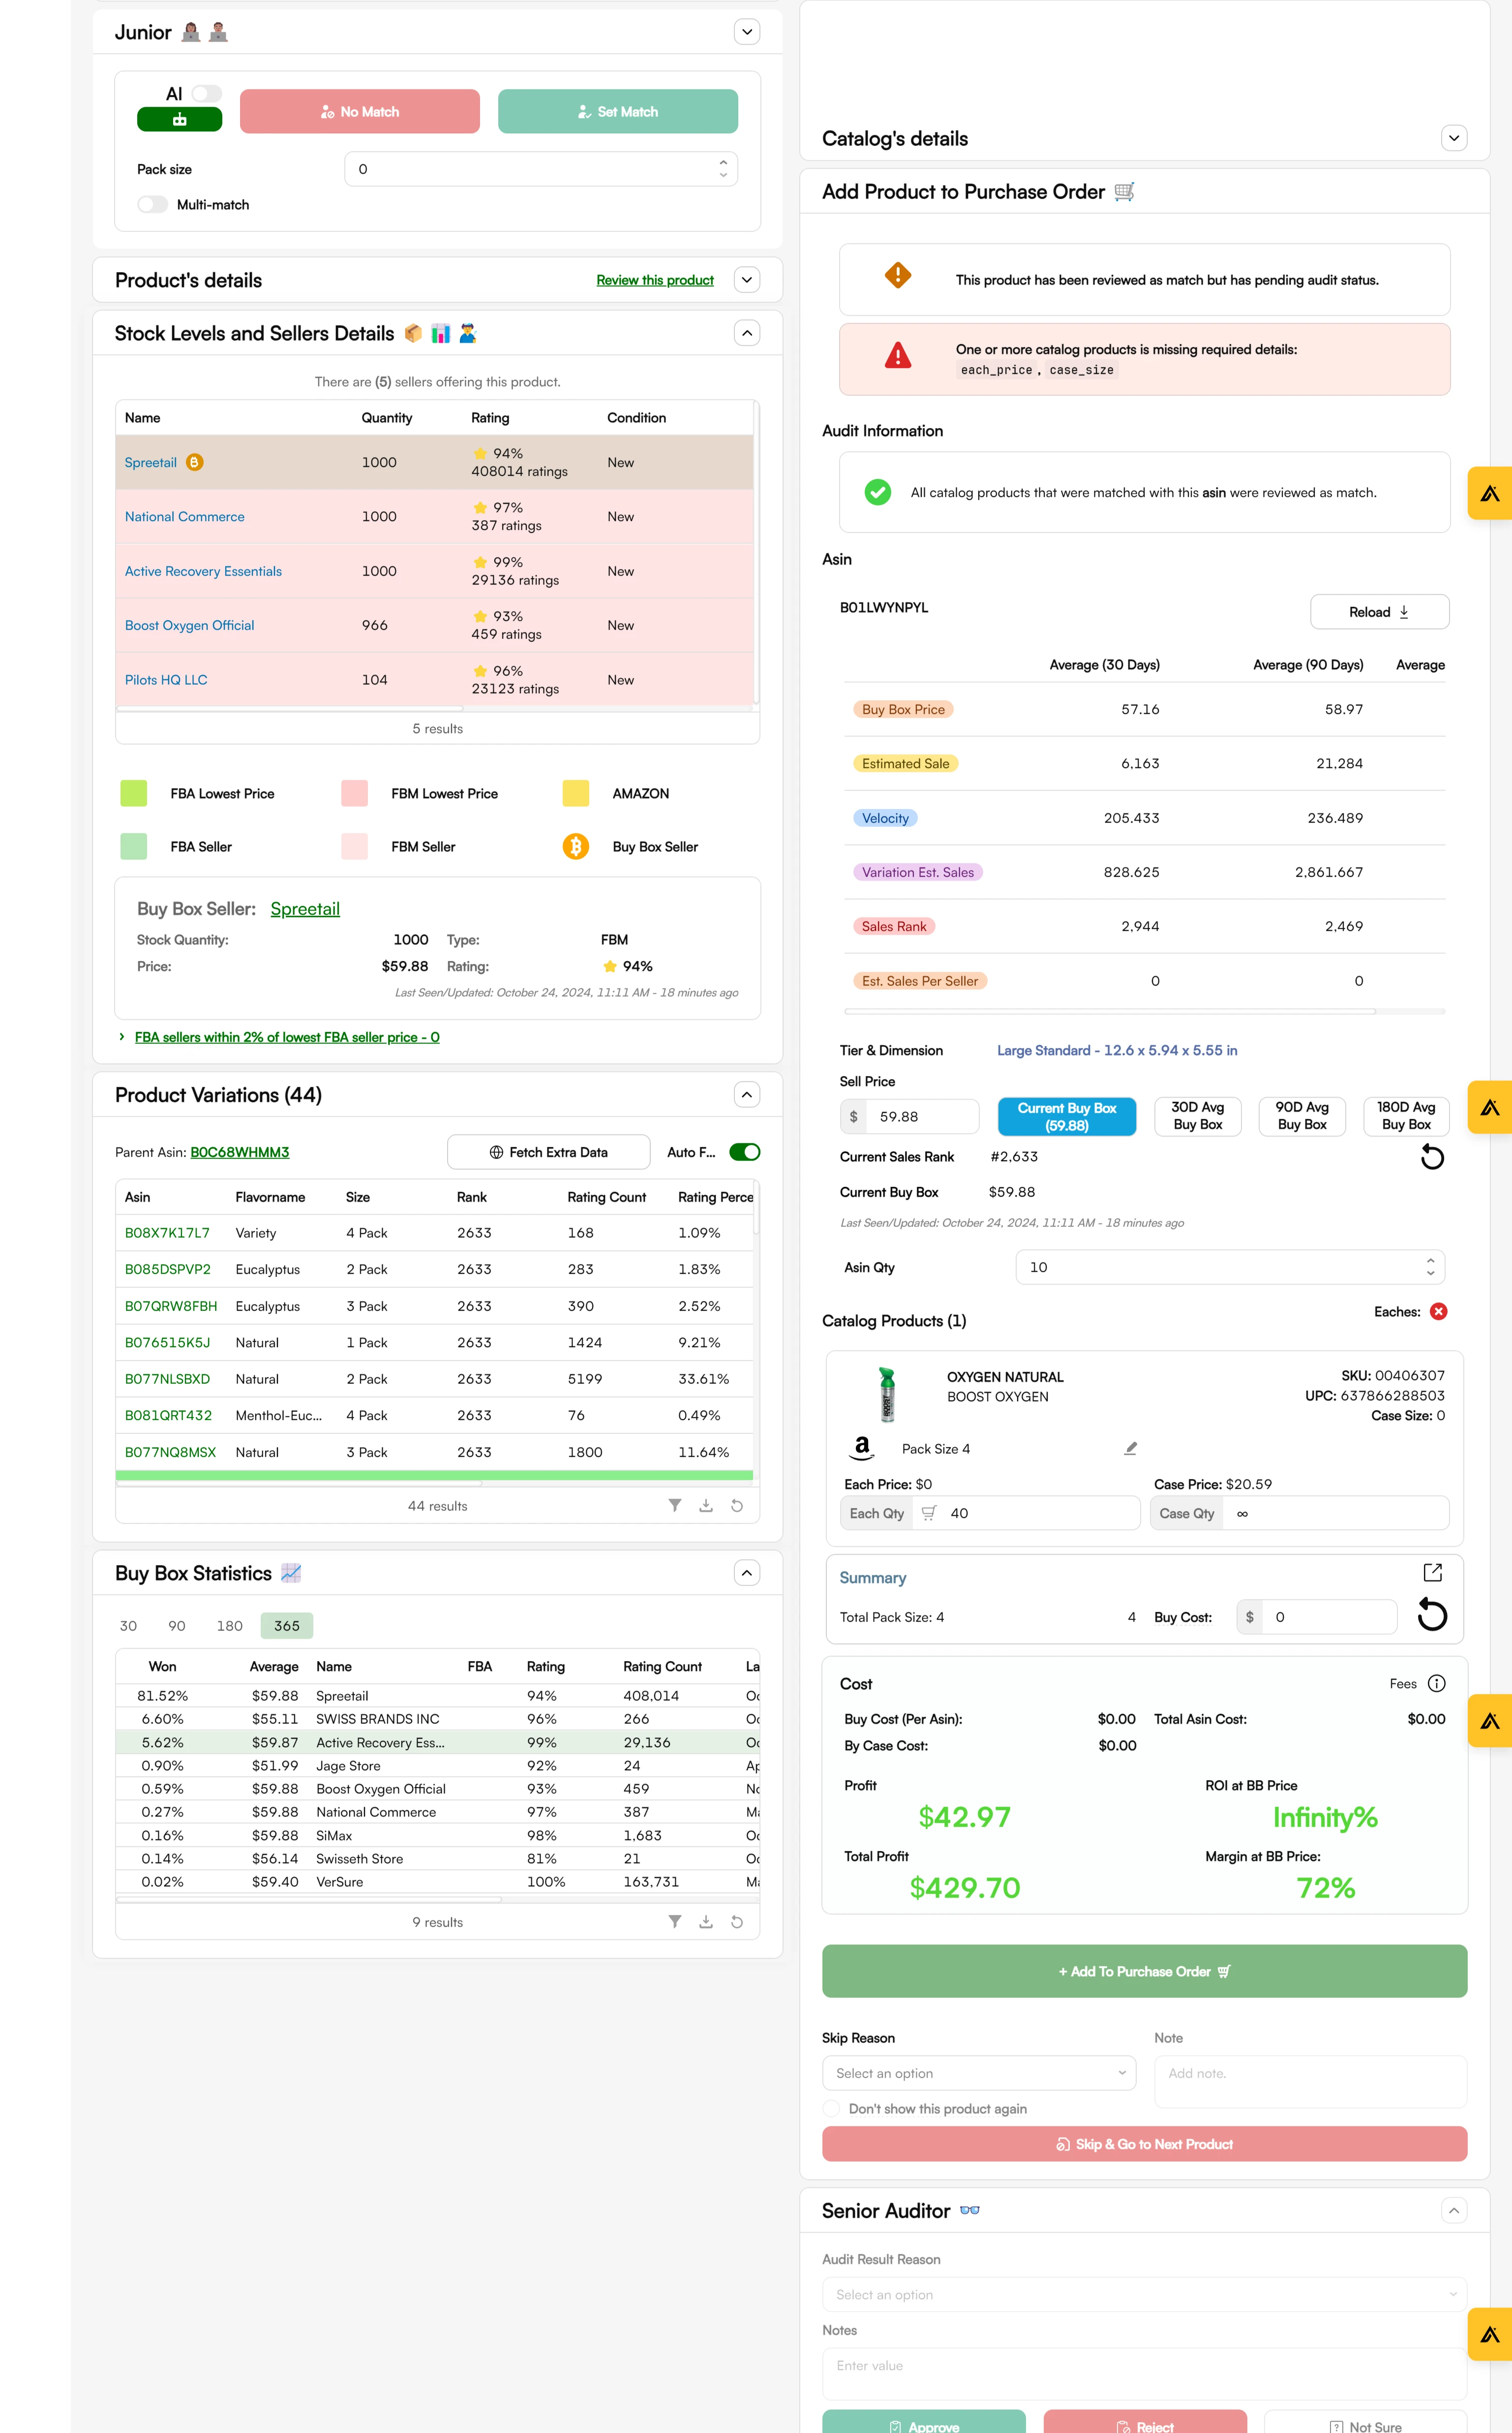Click the Fetch Extra Data button
Screen dimensions: 1512x2433
549,1152
